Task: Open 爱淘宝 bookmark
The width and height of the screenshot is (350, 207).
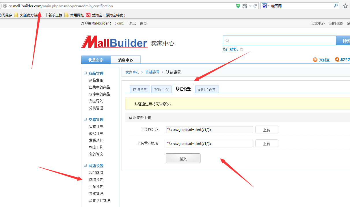Action: [x=105, y=15]
